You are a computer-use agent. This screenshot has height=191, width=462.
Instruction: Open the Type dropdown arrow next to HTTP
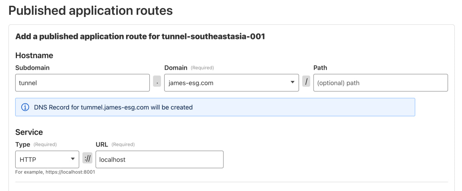pos(73,159)
